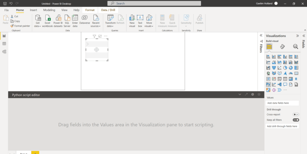
Task: Collapse the Python script editor chevron
Action: 240,95
